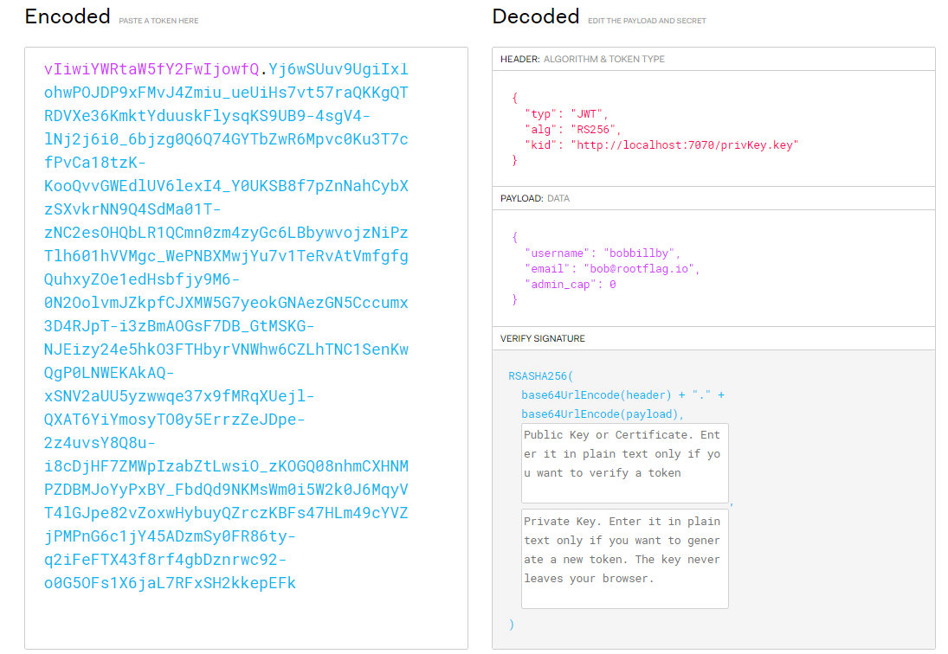Click the "PASTE A TOKEN HERE" hint text
Screen dimensions: 948x654
coord(158,20)
